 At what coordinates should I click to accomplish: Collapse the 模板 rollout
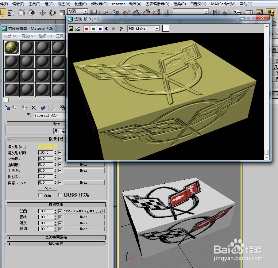tap(36, 124)
